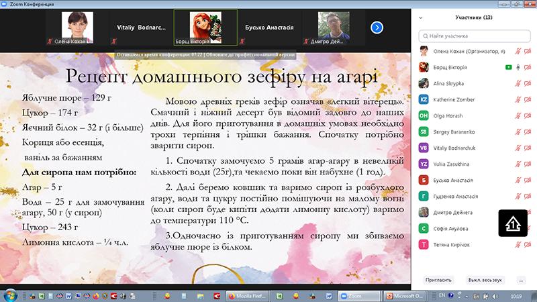Toggle video icon for Борщ Вікторія
The image size is (537, 302).
tap(528, 68)
